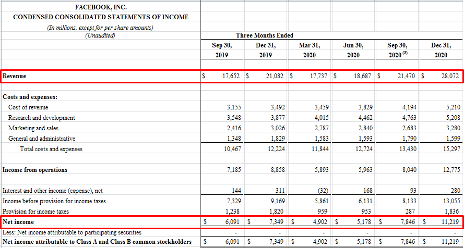This screenshot has height=248, width=464.
Task: Select Sep 30 2019 revenue value 17,652
Action: click(x=232, y=76)
